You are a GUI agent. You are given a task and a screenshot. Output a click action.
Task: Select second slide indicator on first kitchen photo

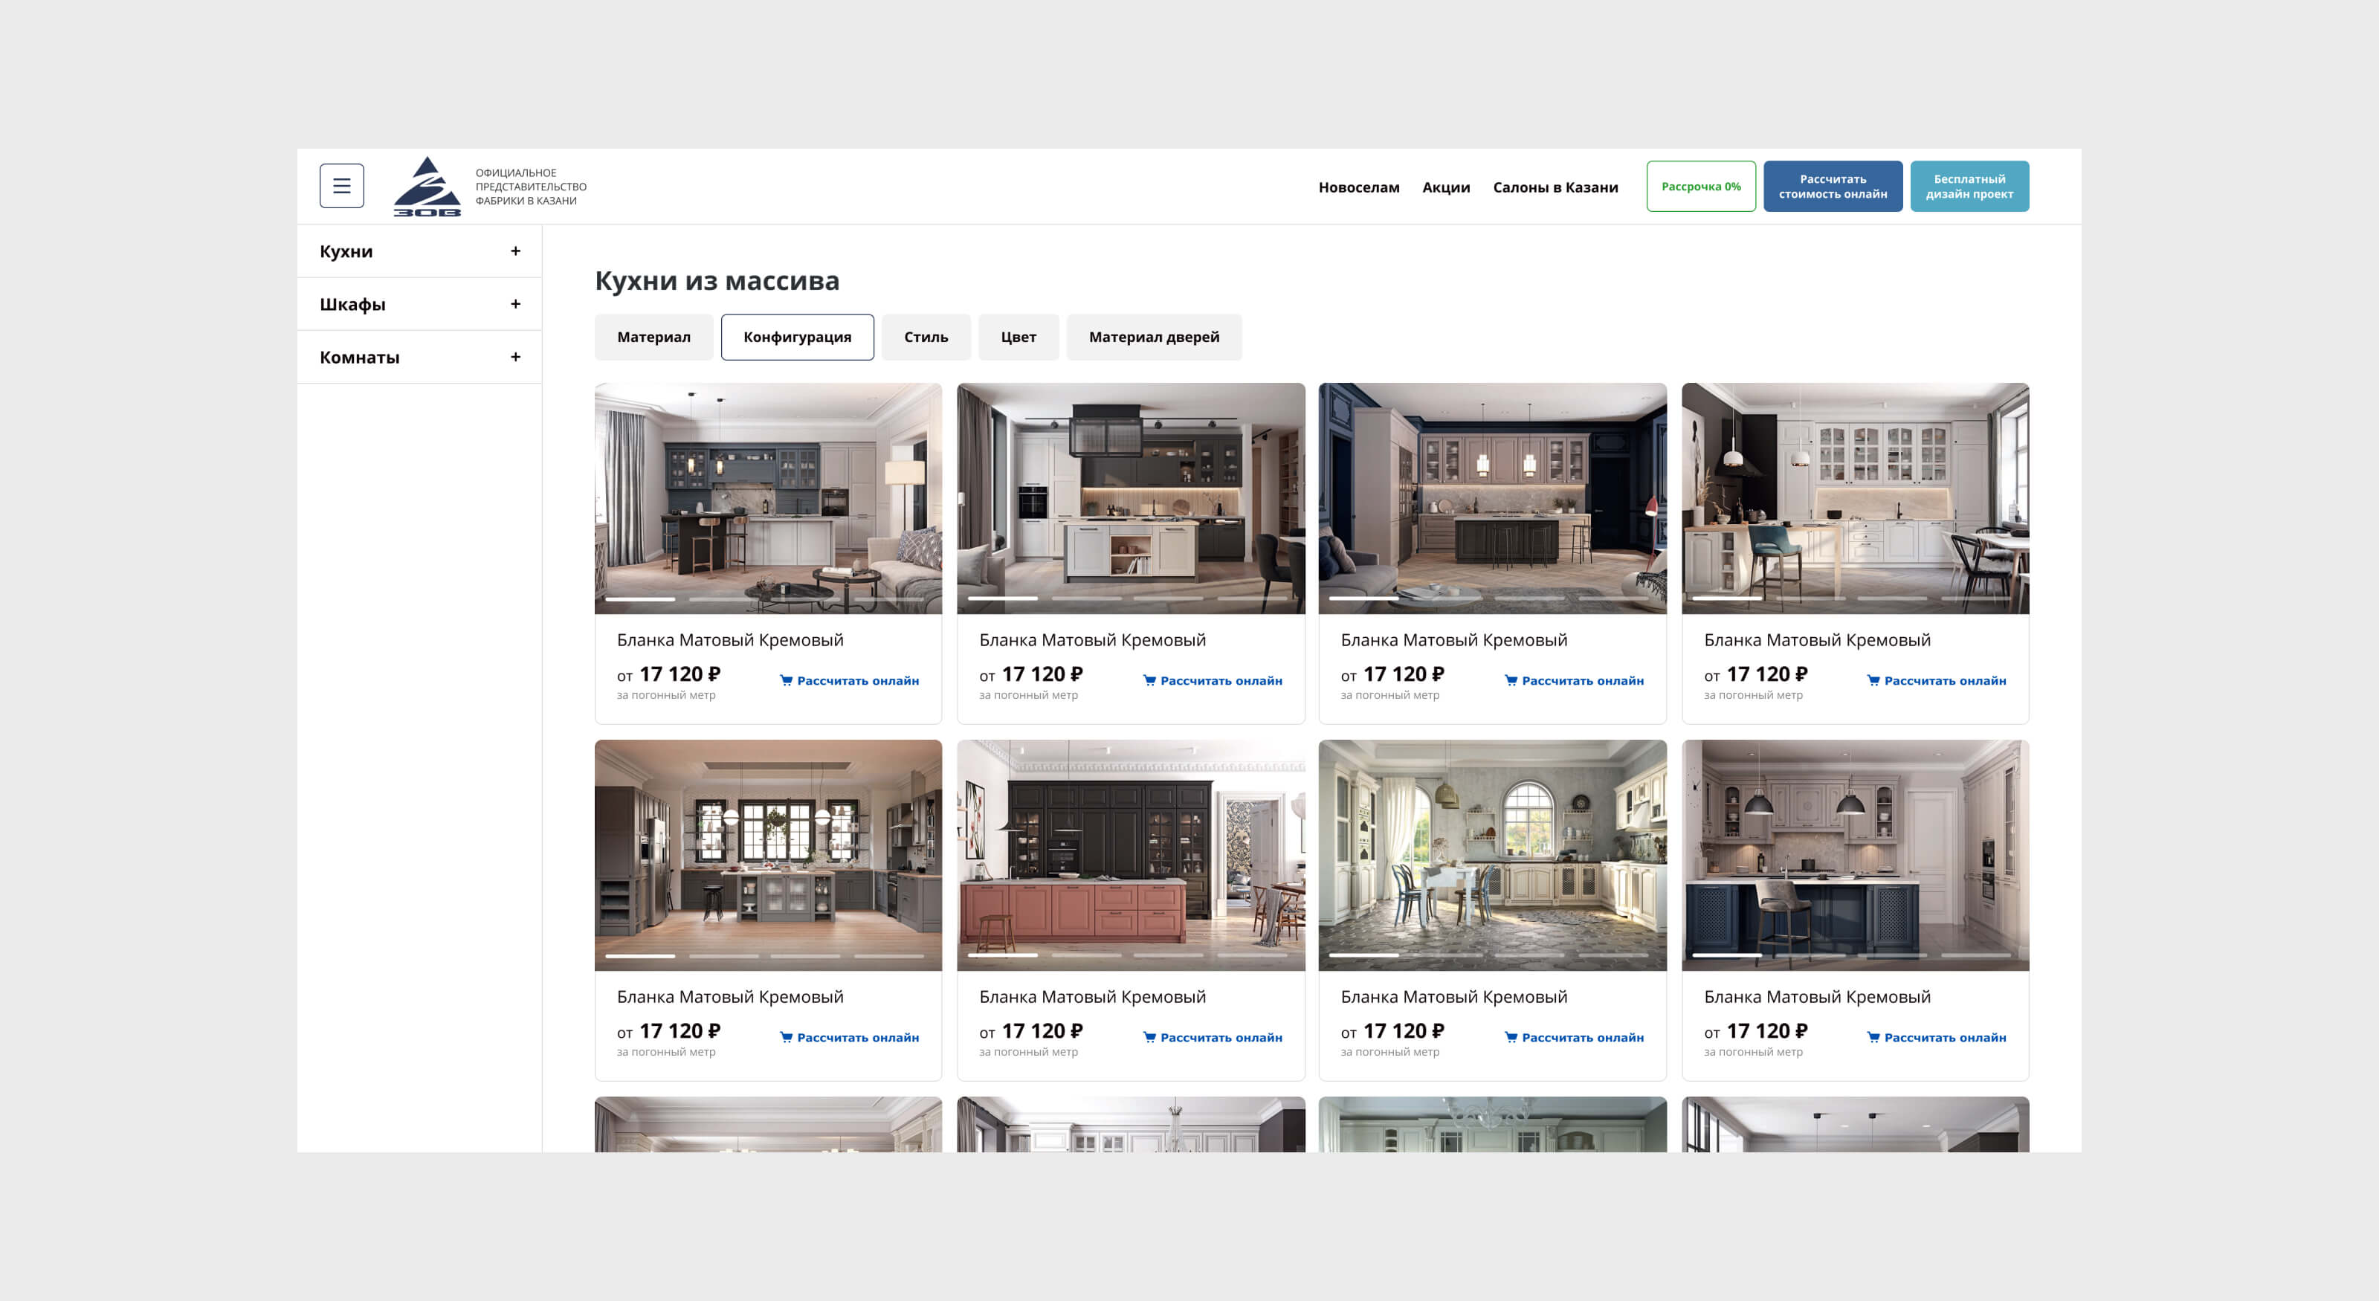point(724,598)
